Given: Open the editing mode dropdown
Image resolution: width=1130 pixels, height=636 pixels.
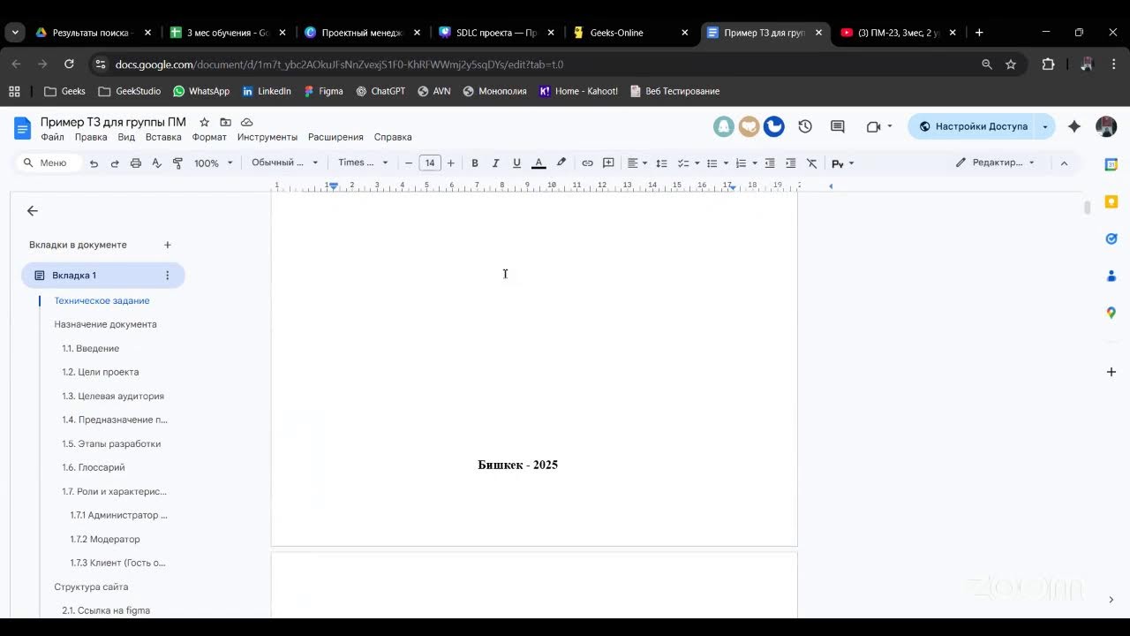Looking at the screenshot, I should [995, 163].
